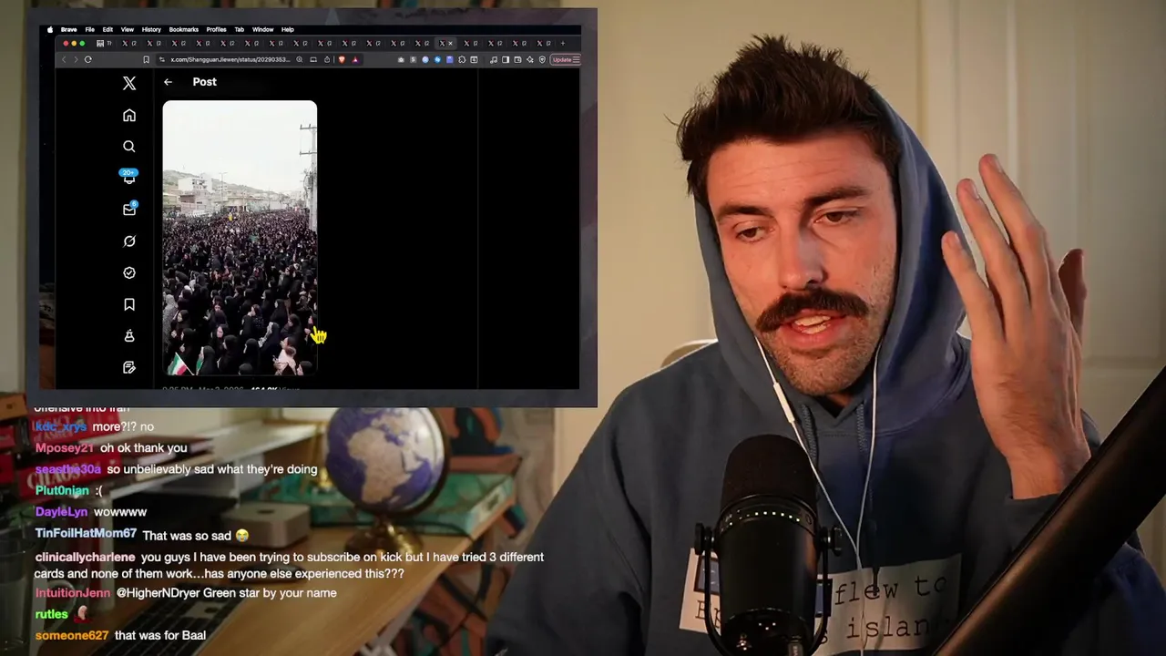Image resolution: width=1166 pixels, height=656 pixels.
Task: Click the crowd video in the post
Action: pos(240,238)
